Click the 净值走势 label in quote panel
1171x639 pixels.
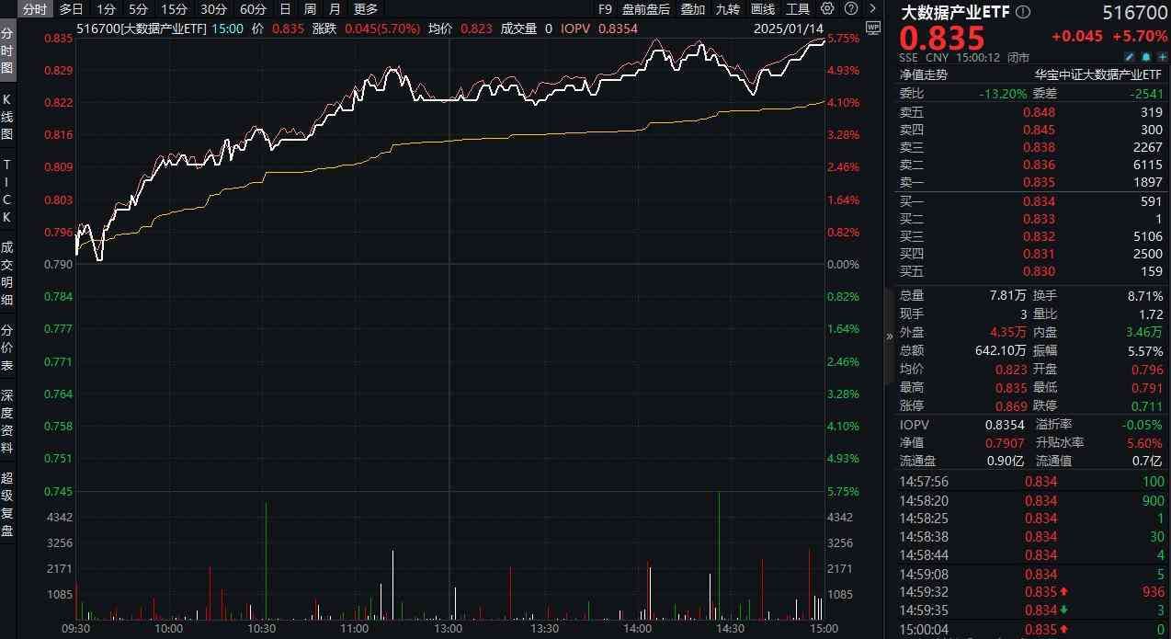point(923,74)
